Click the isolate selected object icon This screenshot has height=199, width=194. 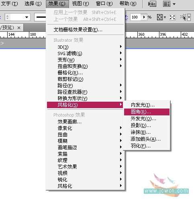coord(183,17)
